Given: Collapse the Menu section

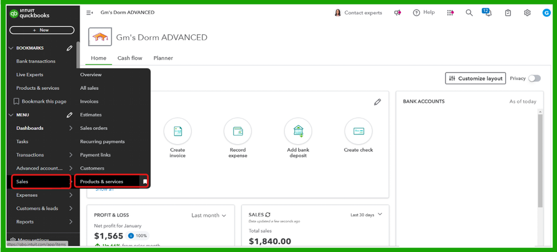Looking at the screenshot, I should [11, 115].
